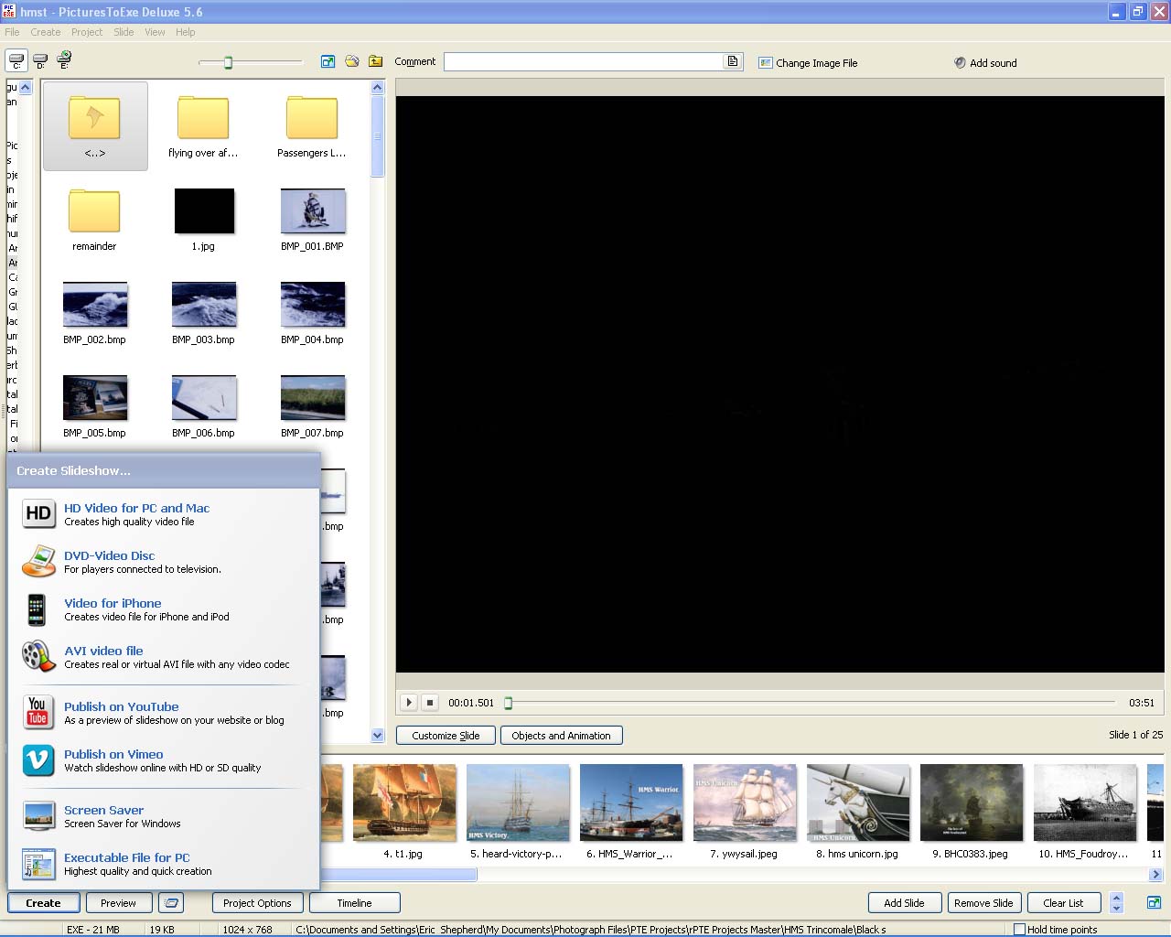Enable the Hold time points checkbox
The image size is (1171, 937).
(x=1019, y=930)
